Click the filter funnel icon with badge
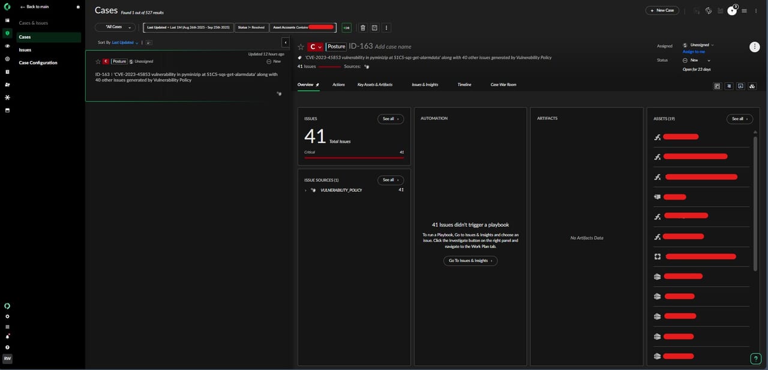768x370 pixels. [x=731, y=10]
